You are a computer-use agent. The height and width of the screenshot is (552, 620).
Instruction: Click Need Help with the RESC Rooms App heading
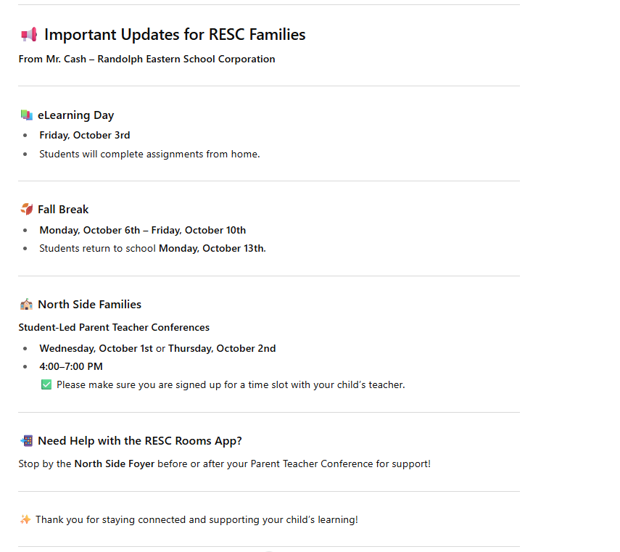click(140, 440)
